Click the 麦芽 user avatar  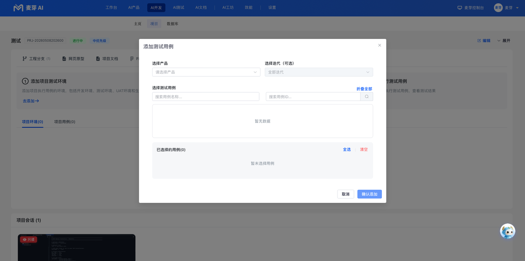(498, 8)
